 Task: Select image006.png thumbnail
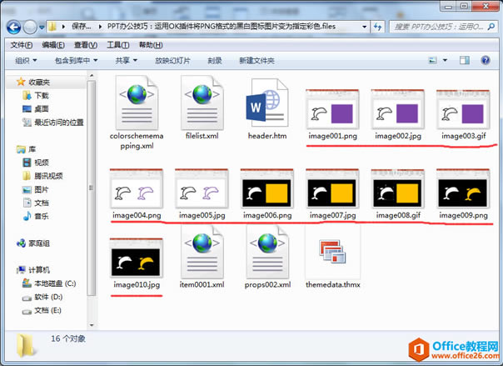tap(266, 188)
